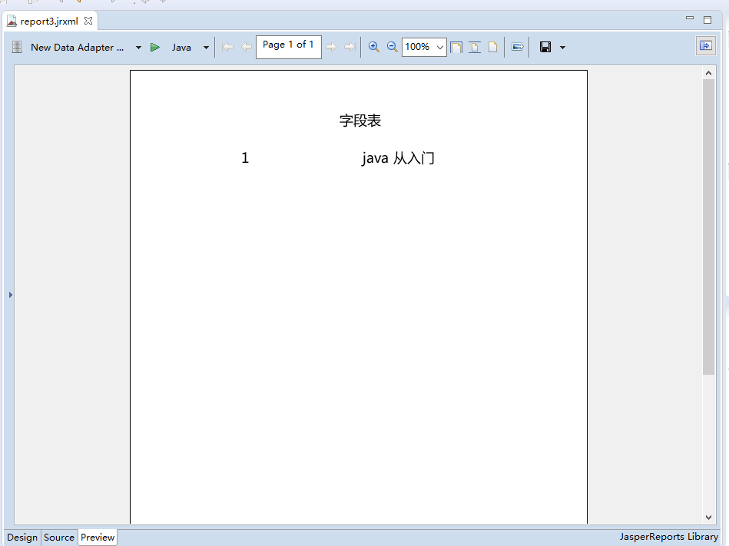
Task: Click the New Data Adapter label
Action: pos(77,48)
